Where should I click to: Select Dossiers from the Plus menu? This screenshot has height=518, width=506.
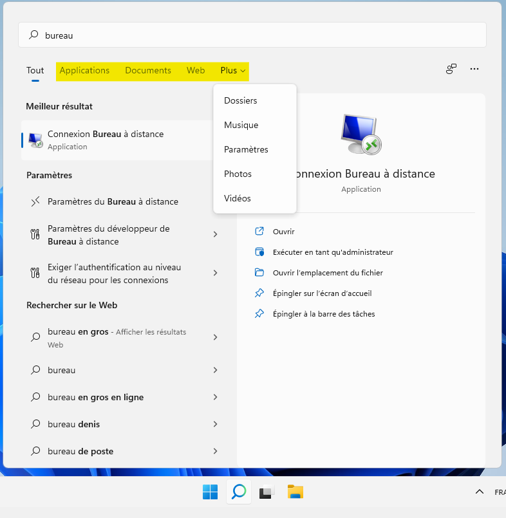(x=241, y=100)
